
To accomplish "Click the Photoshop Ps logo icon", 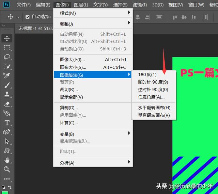I will (6, 4).
